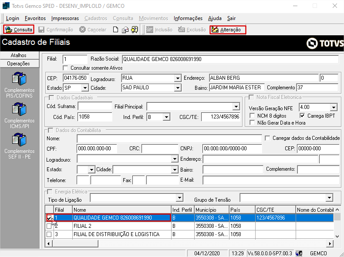The image size is (344, 257).
Task: Open the Favoritos menu
Action: coord(35,18)
